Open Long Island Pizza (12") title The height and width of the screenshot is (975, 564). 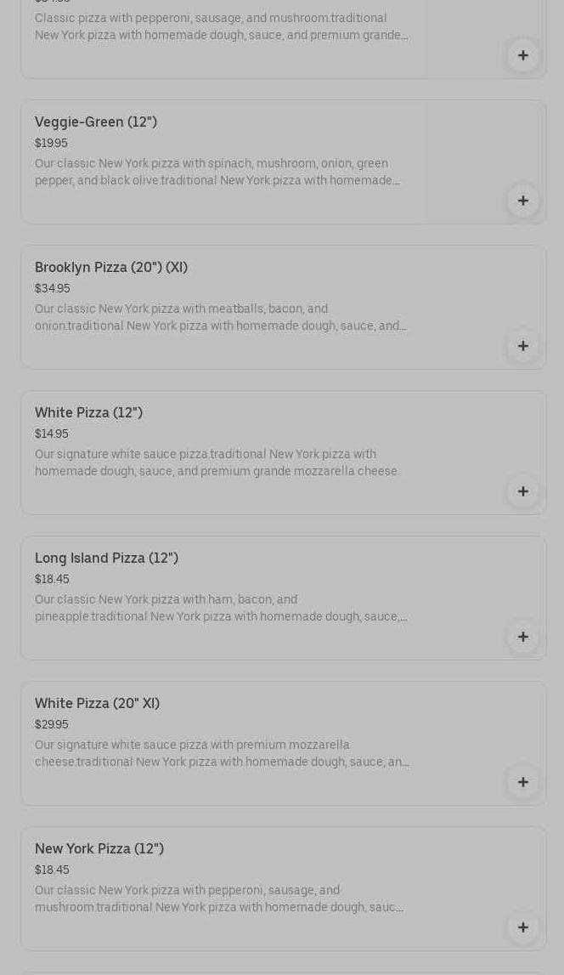pyautogui.click(x=106, y=558)
